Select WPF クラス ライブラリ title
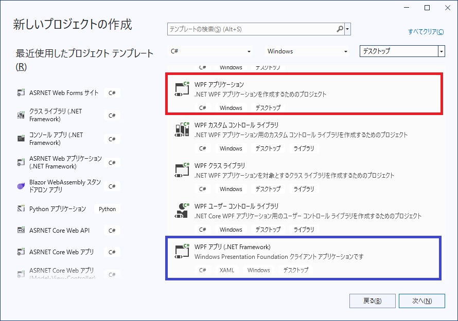The image size is (458, 321). point(220,165)
